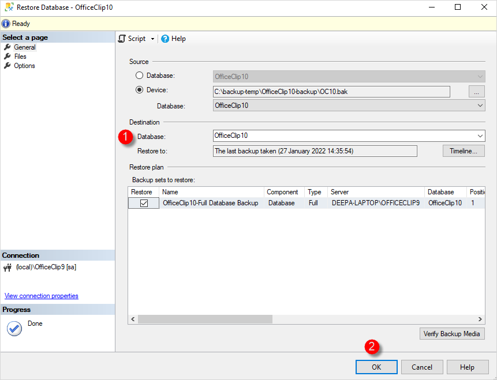
Task: Click the Restore Database window title icon
Action: click(9, 7)
